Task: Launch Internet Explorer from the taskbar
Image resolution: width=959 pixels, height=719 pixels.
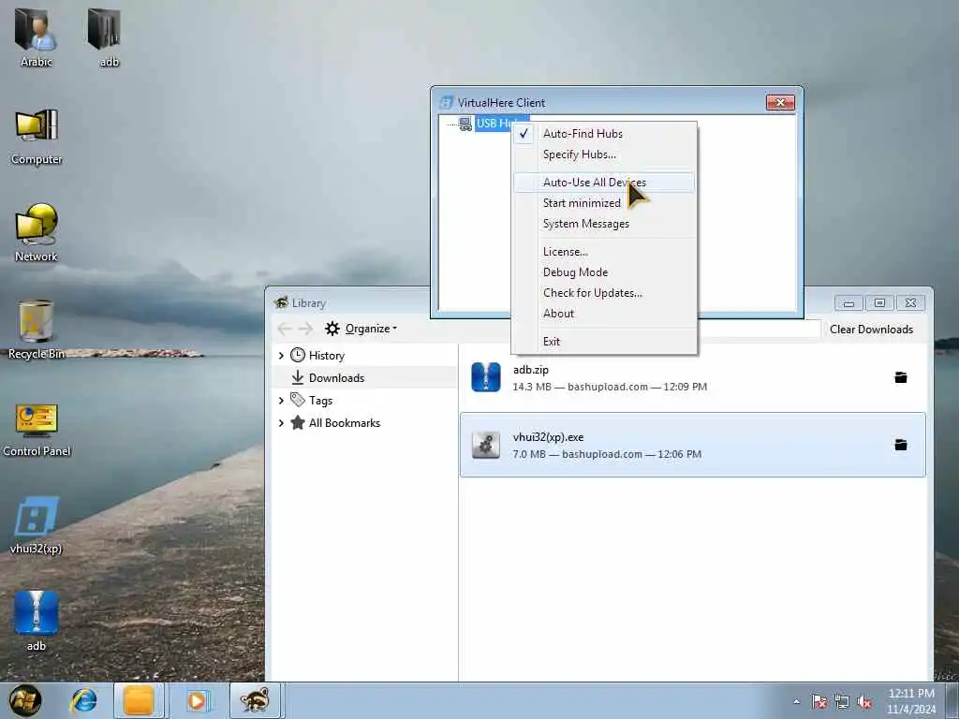Action: point(83,700)
